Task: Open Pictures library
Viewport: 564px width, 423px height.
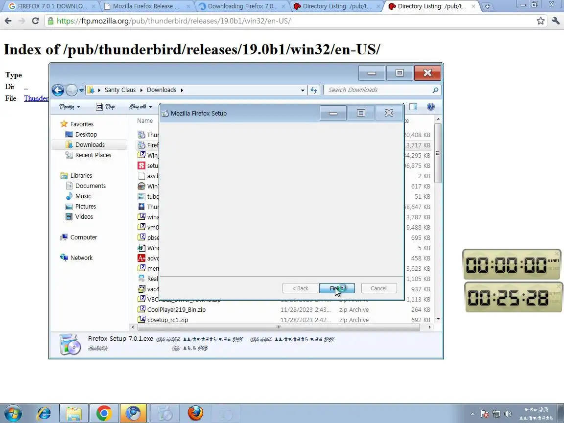Action: (86, 207)
